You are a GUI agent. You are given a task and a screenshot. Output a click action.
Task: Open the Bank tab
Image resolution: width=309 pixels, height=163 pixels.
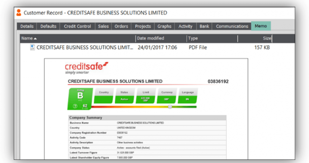click(204, 26)
